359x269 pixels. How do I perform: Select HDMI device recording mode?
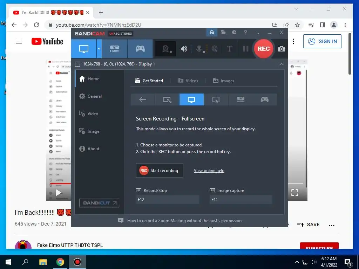(115, 49)
